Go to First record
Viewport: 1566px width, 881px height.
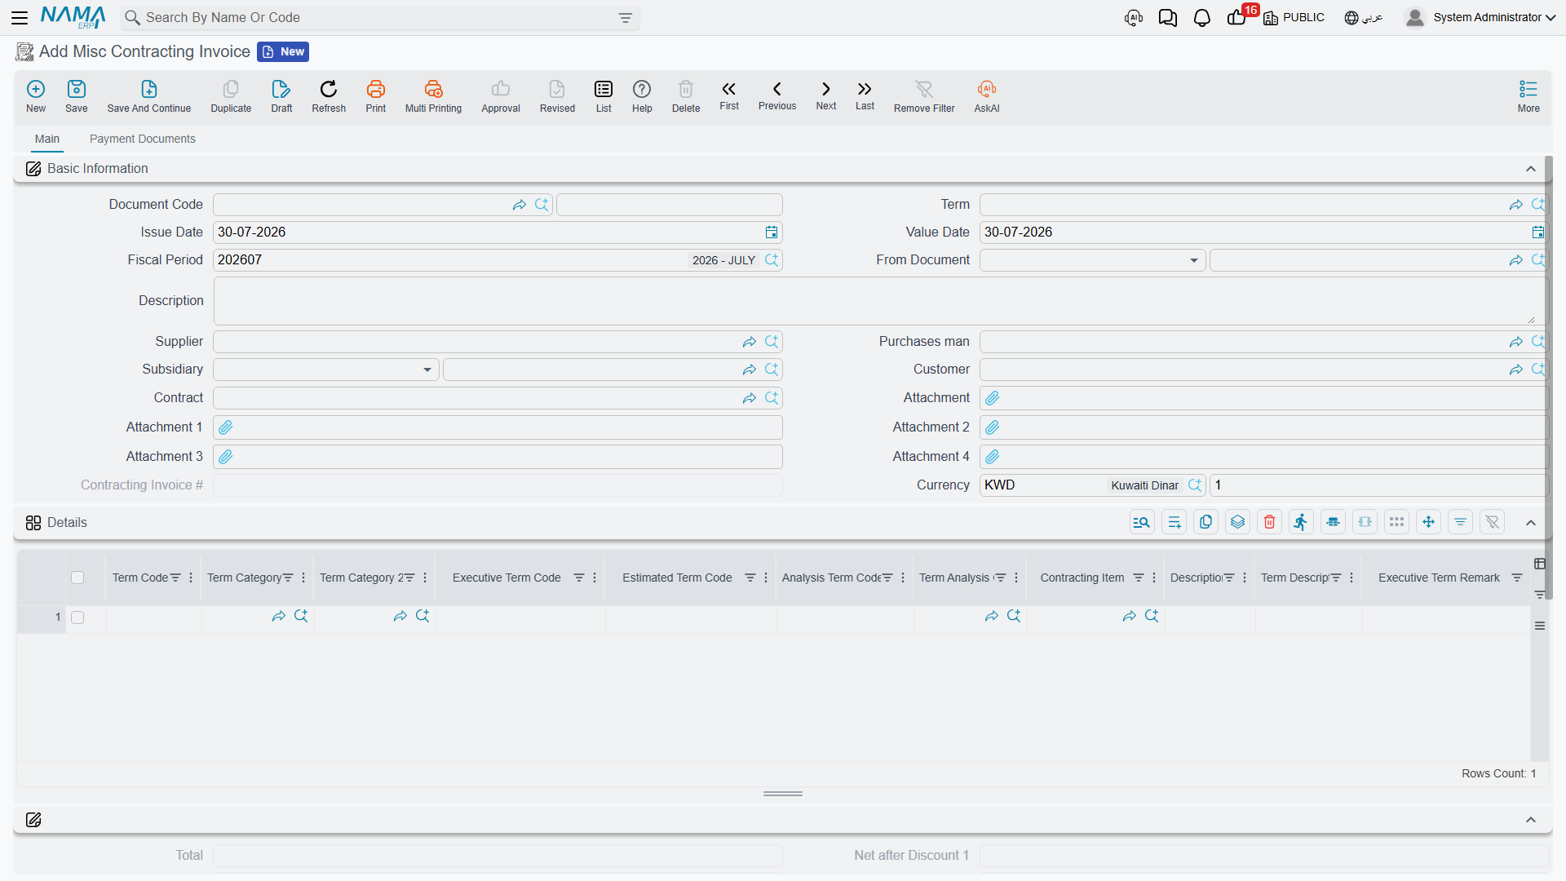[729, 95]
